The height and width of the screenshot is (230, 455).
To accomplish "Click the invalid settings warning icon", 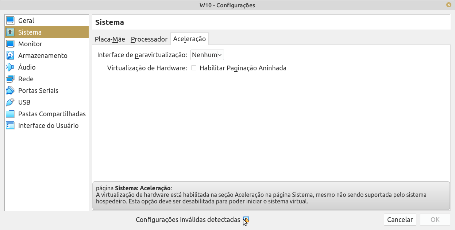I will [246, 220].
